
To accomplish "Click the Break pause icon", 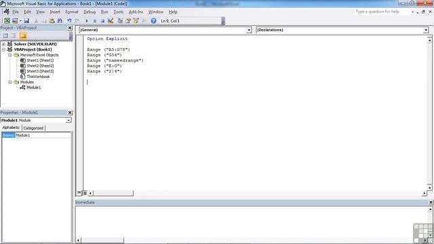I will (x=95, y=21).
